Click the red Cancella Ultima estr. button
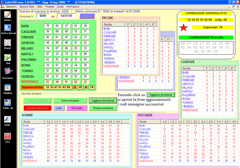The width and height of the screenshot is (240, 168). [x=37, y=108]
